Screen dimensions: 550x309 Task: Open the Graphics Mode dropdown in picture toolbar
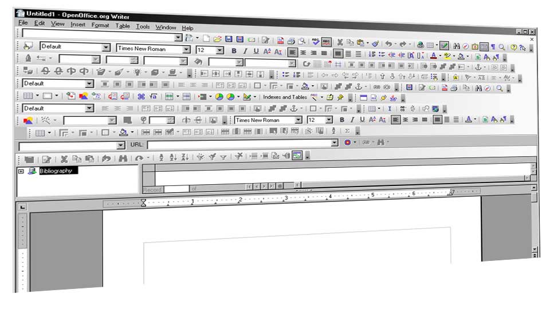click(x=112, y=121)
